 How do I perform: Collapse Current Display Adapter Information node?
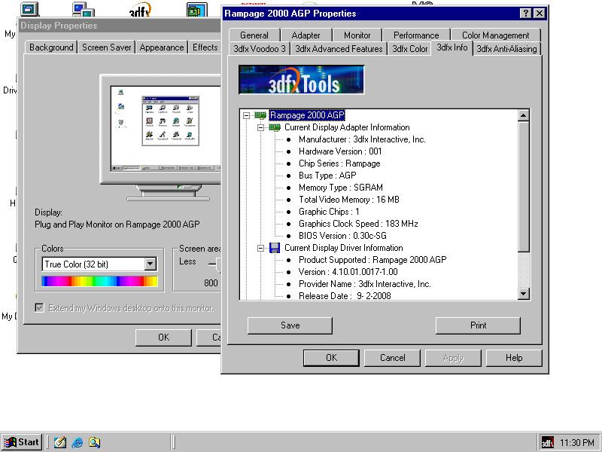point(261,127)
